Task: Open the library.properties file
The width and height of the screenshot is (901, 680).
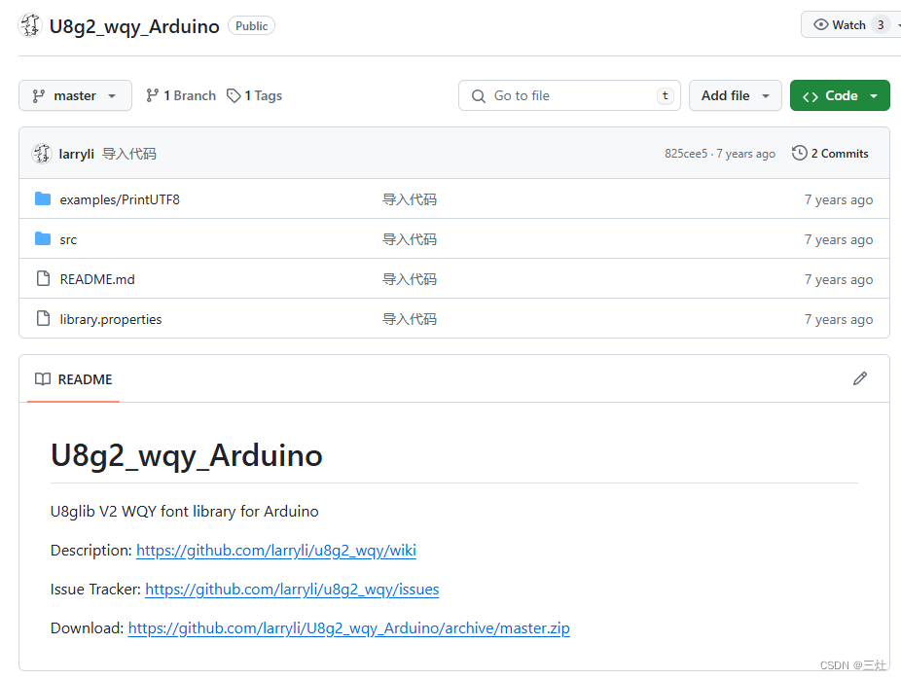Action: 111,319
